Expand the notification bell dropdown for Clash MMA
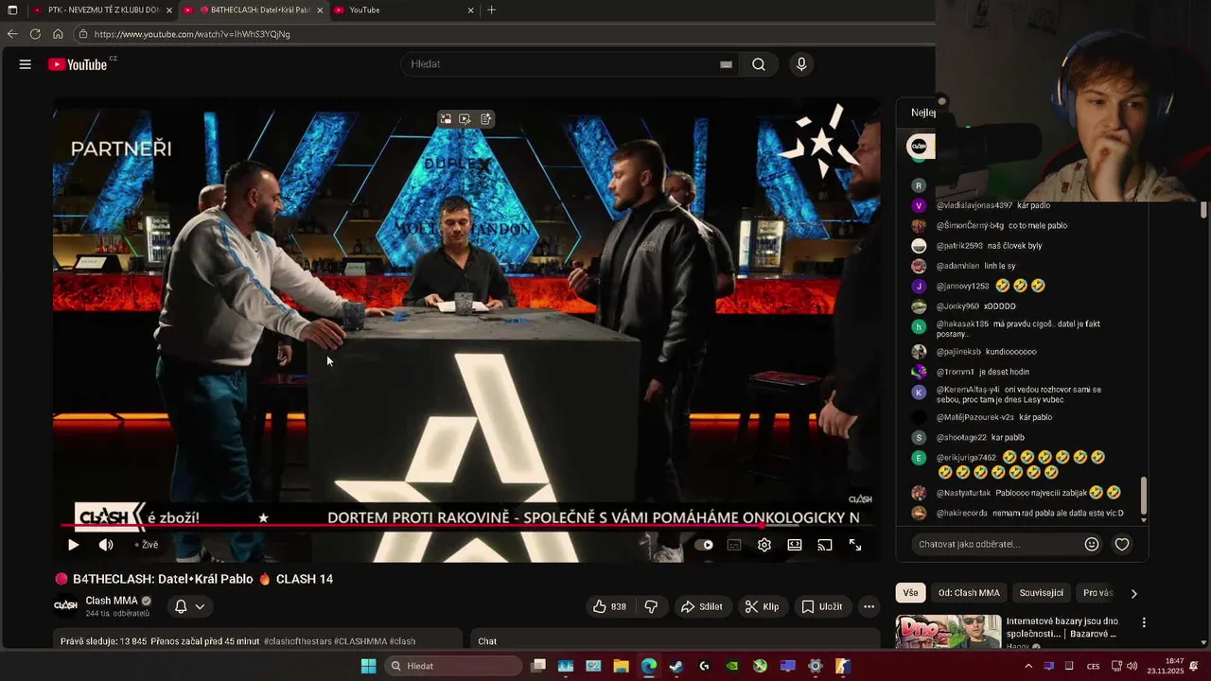 click(x=190, y=606)
